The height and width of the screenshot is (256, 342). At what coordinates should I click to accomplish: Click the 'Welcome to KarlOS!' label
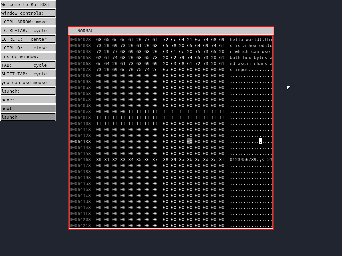(28, 4)
